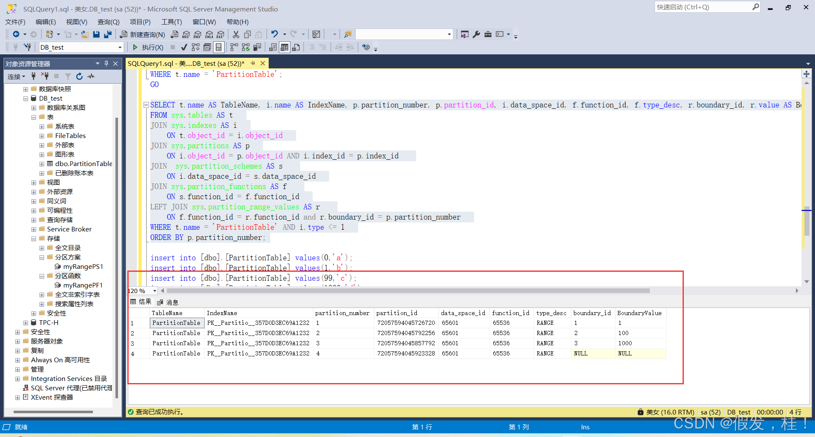Click the 新建查询(N) button

click(143, 34)
